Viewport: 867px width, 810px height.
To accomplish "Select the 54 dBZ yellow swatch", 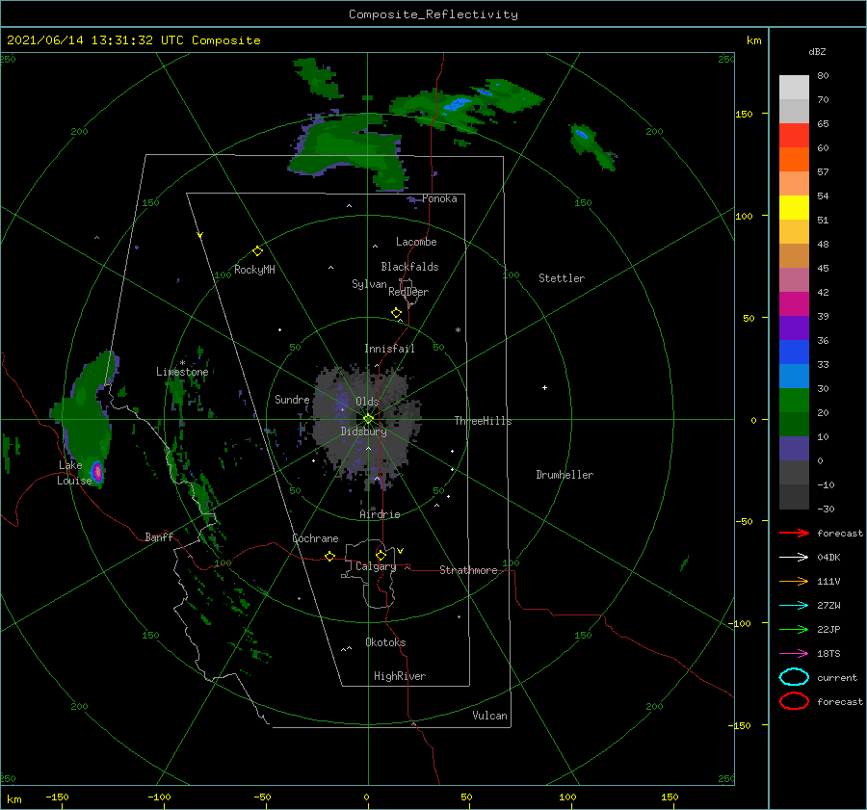I will point(794,207).
